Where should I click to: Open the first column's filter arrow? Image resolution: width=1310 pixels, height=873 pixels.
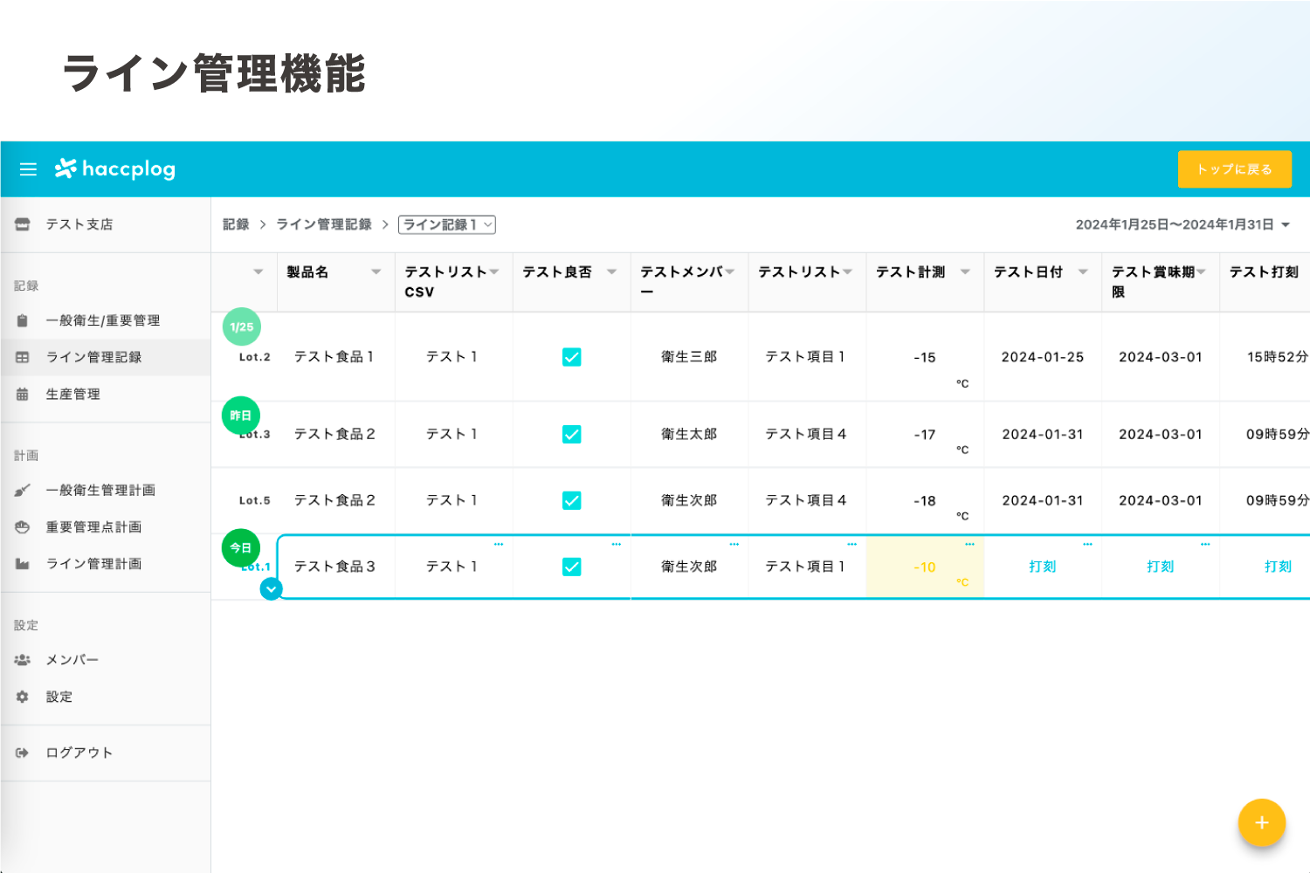tap(259, 272)
